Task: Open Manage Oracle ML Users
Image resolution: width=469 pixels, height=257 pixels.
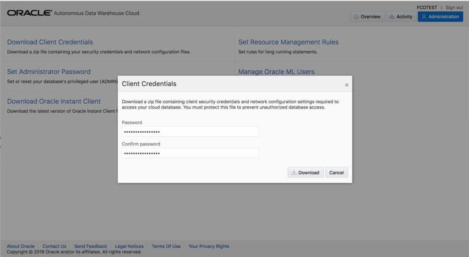Action: tap(276, 72)
